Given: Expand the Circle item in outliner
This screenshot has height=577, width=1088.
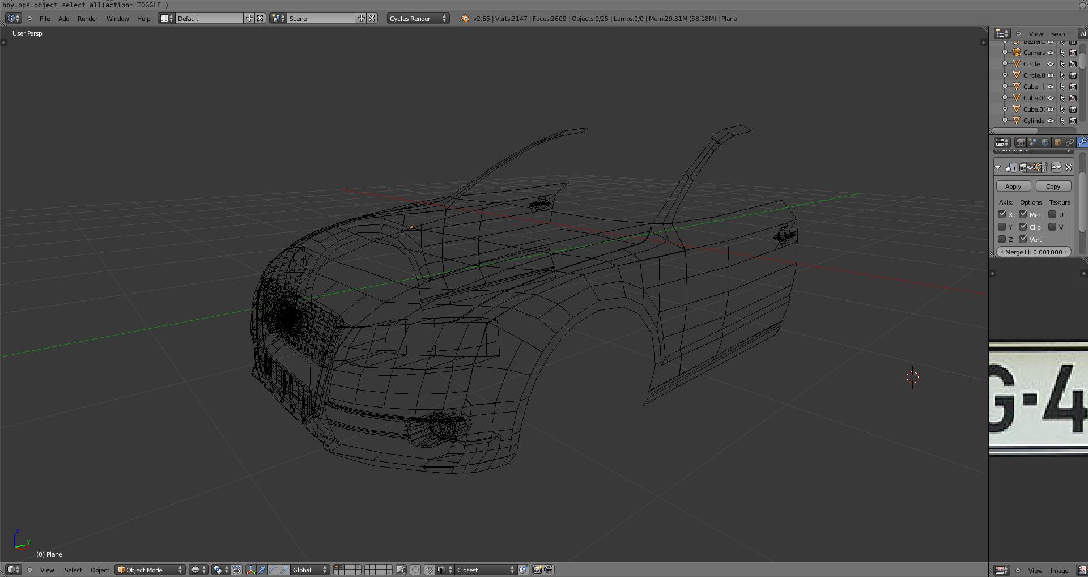Looking at the screenshot, I should pos(1005,64).
